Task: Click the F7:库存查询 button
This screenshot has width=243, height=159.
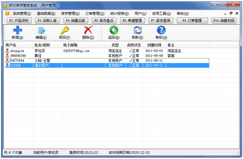Action: coord(161,21)
